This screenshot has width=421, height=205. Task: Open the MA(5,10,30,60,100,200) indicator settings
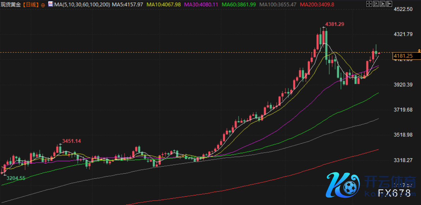82,5
